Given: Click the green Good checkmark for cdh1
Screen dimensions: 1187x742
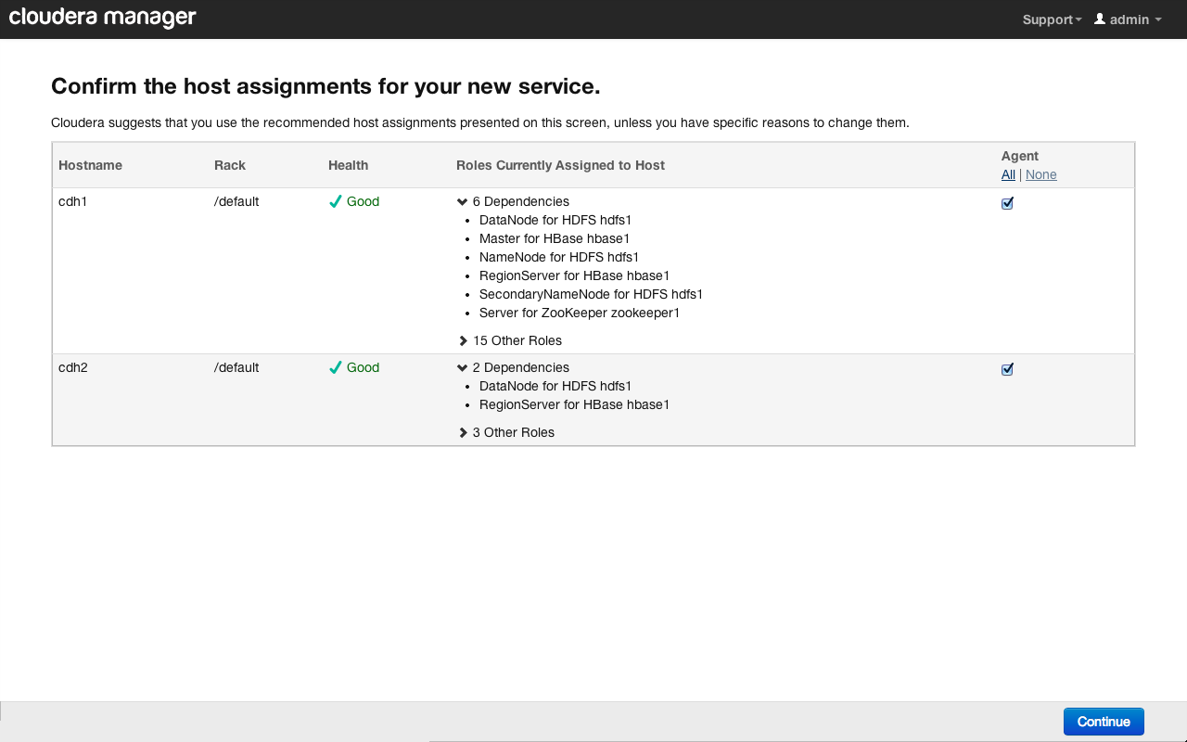Looking at the screenshot, I should [x=336, y=201].
